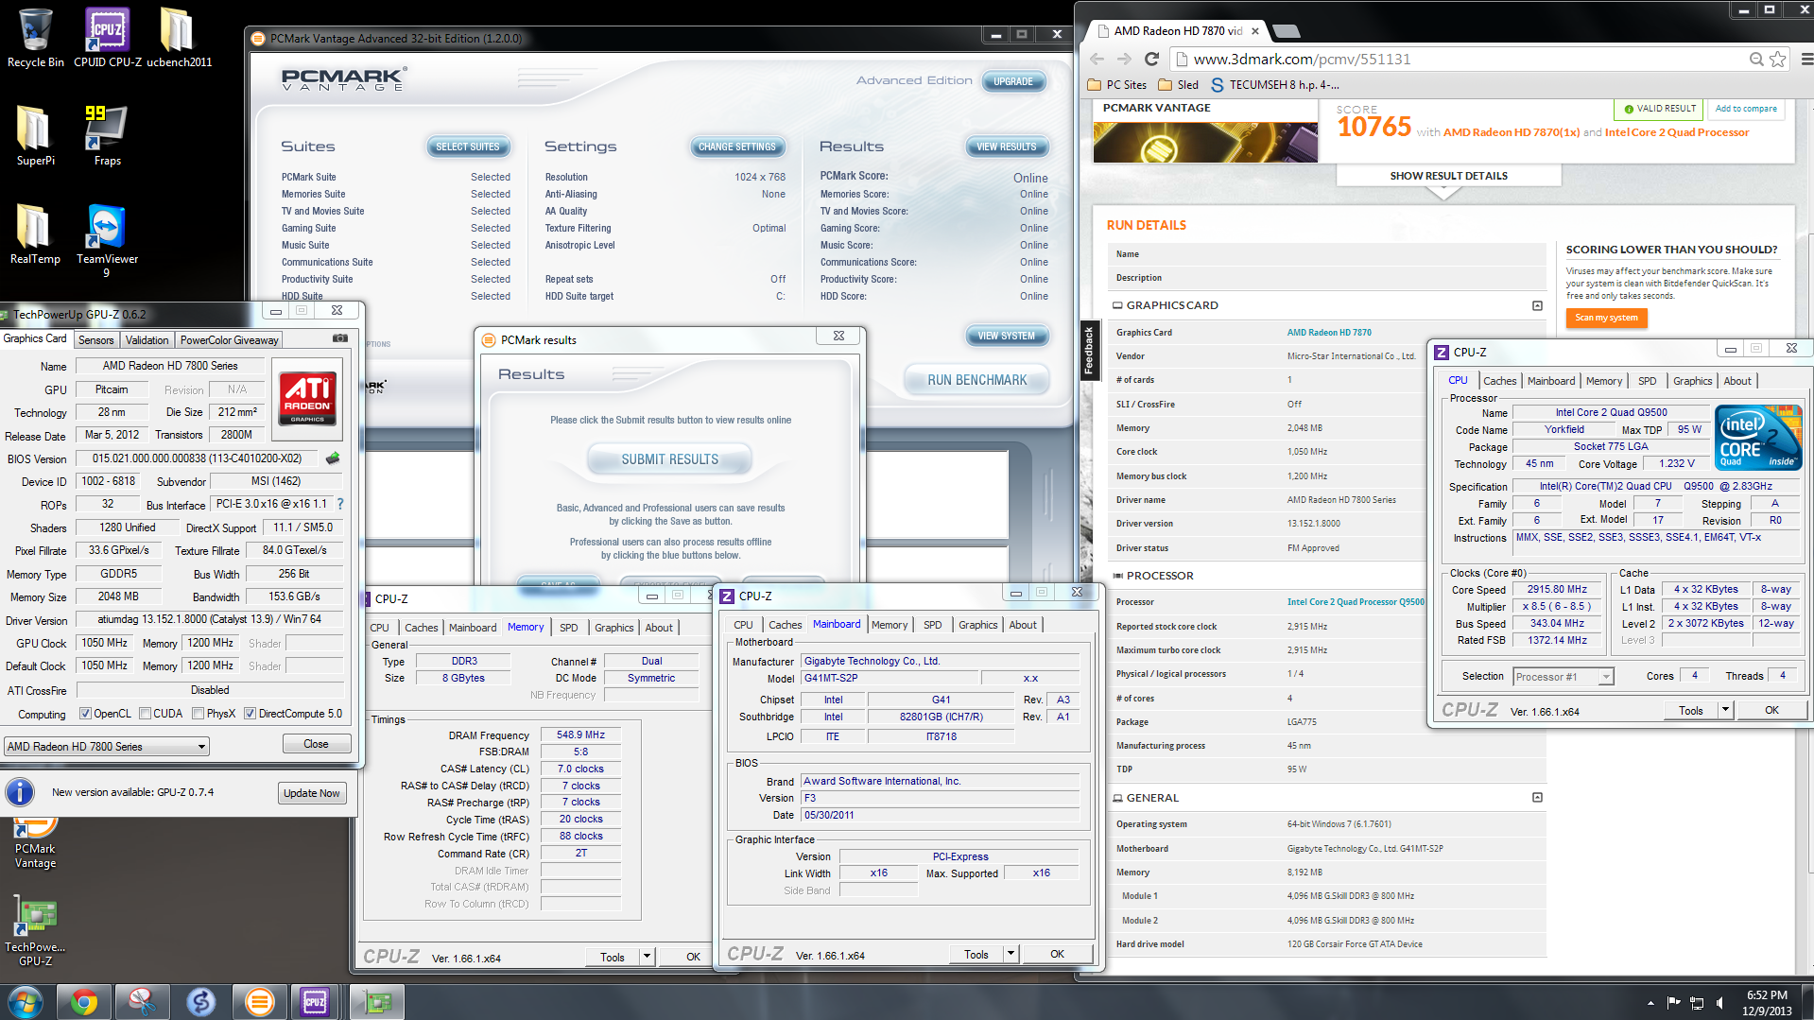Click Add to compare on 3DMark page
The width and height of the screenshot is (1814, 1020).
[x=1745, y=109]
